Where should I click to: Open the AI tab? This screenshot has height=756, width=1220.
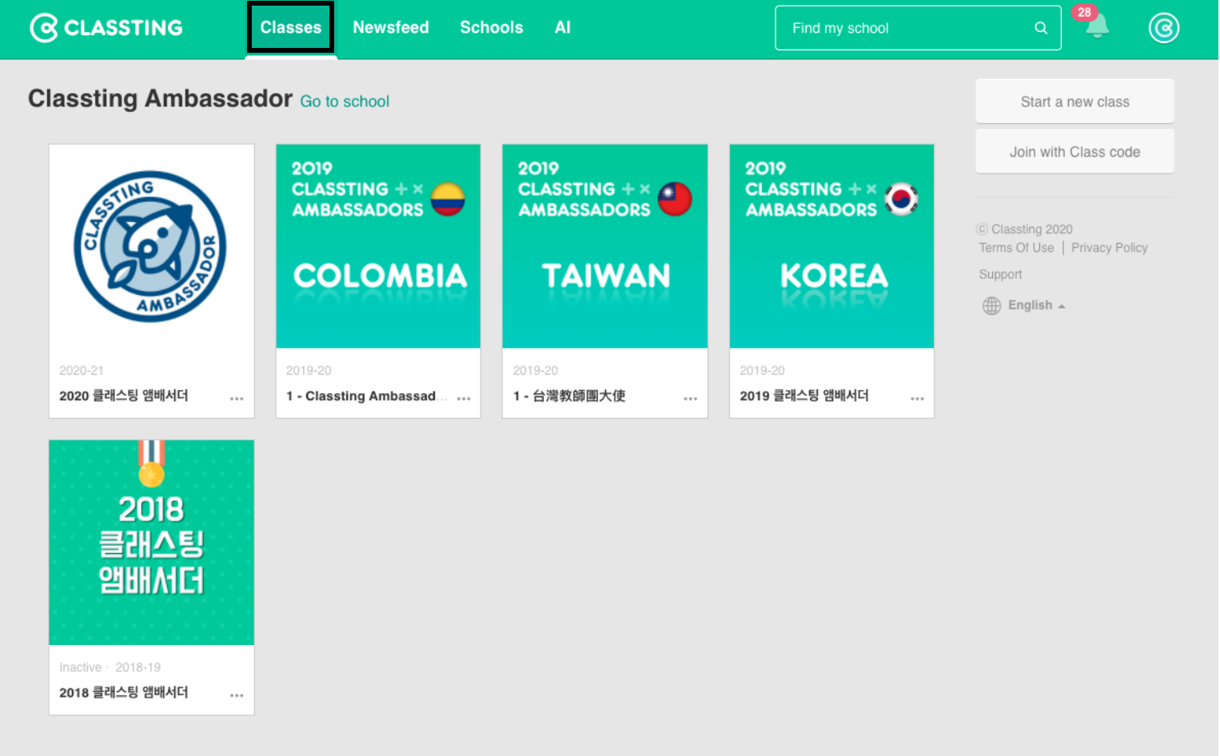point(563,27)
